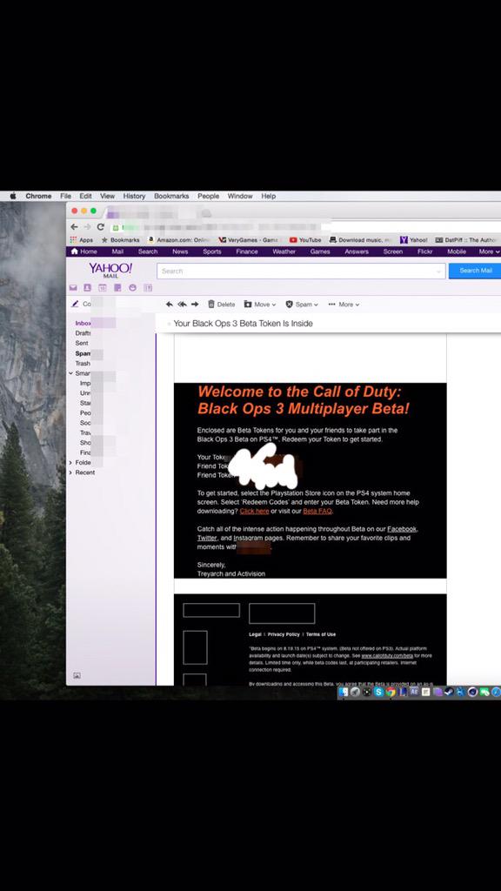Open the Beta FAQ link

coord(317,511)
